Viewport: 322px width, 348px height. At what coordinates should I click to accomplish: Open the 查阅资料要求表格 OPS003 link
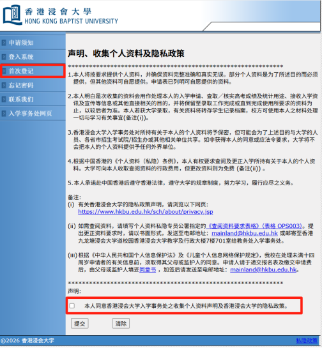(x=254, y=226)
